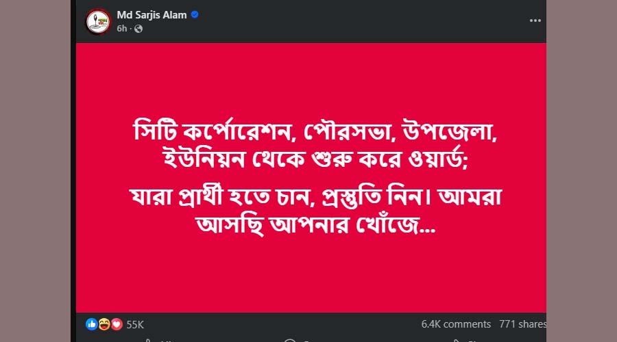Click the empty red post background area
The image size is (617, 342).
coord(308,280)
